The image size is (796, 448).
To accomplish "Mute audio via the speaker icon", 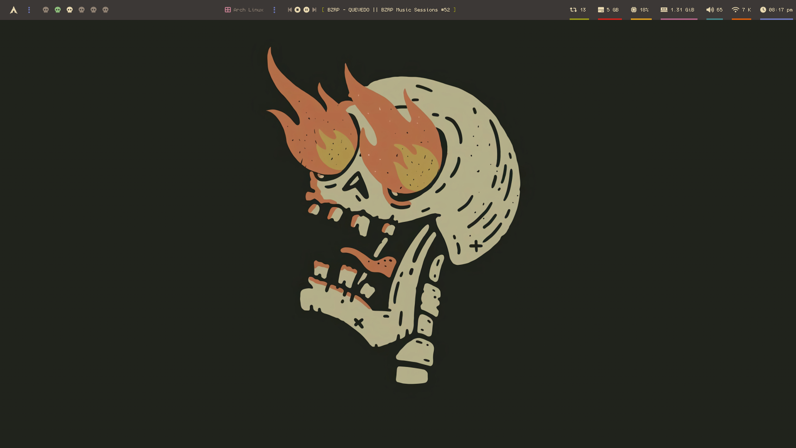I will 710,10.
